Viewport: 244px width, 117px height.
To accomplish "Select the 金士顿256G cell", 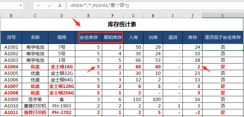I will pyautogui.click(x=62, y=93).
